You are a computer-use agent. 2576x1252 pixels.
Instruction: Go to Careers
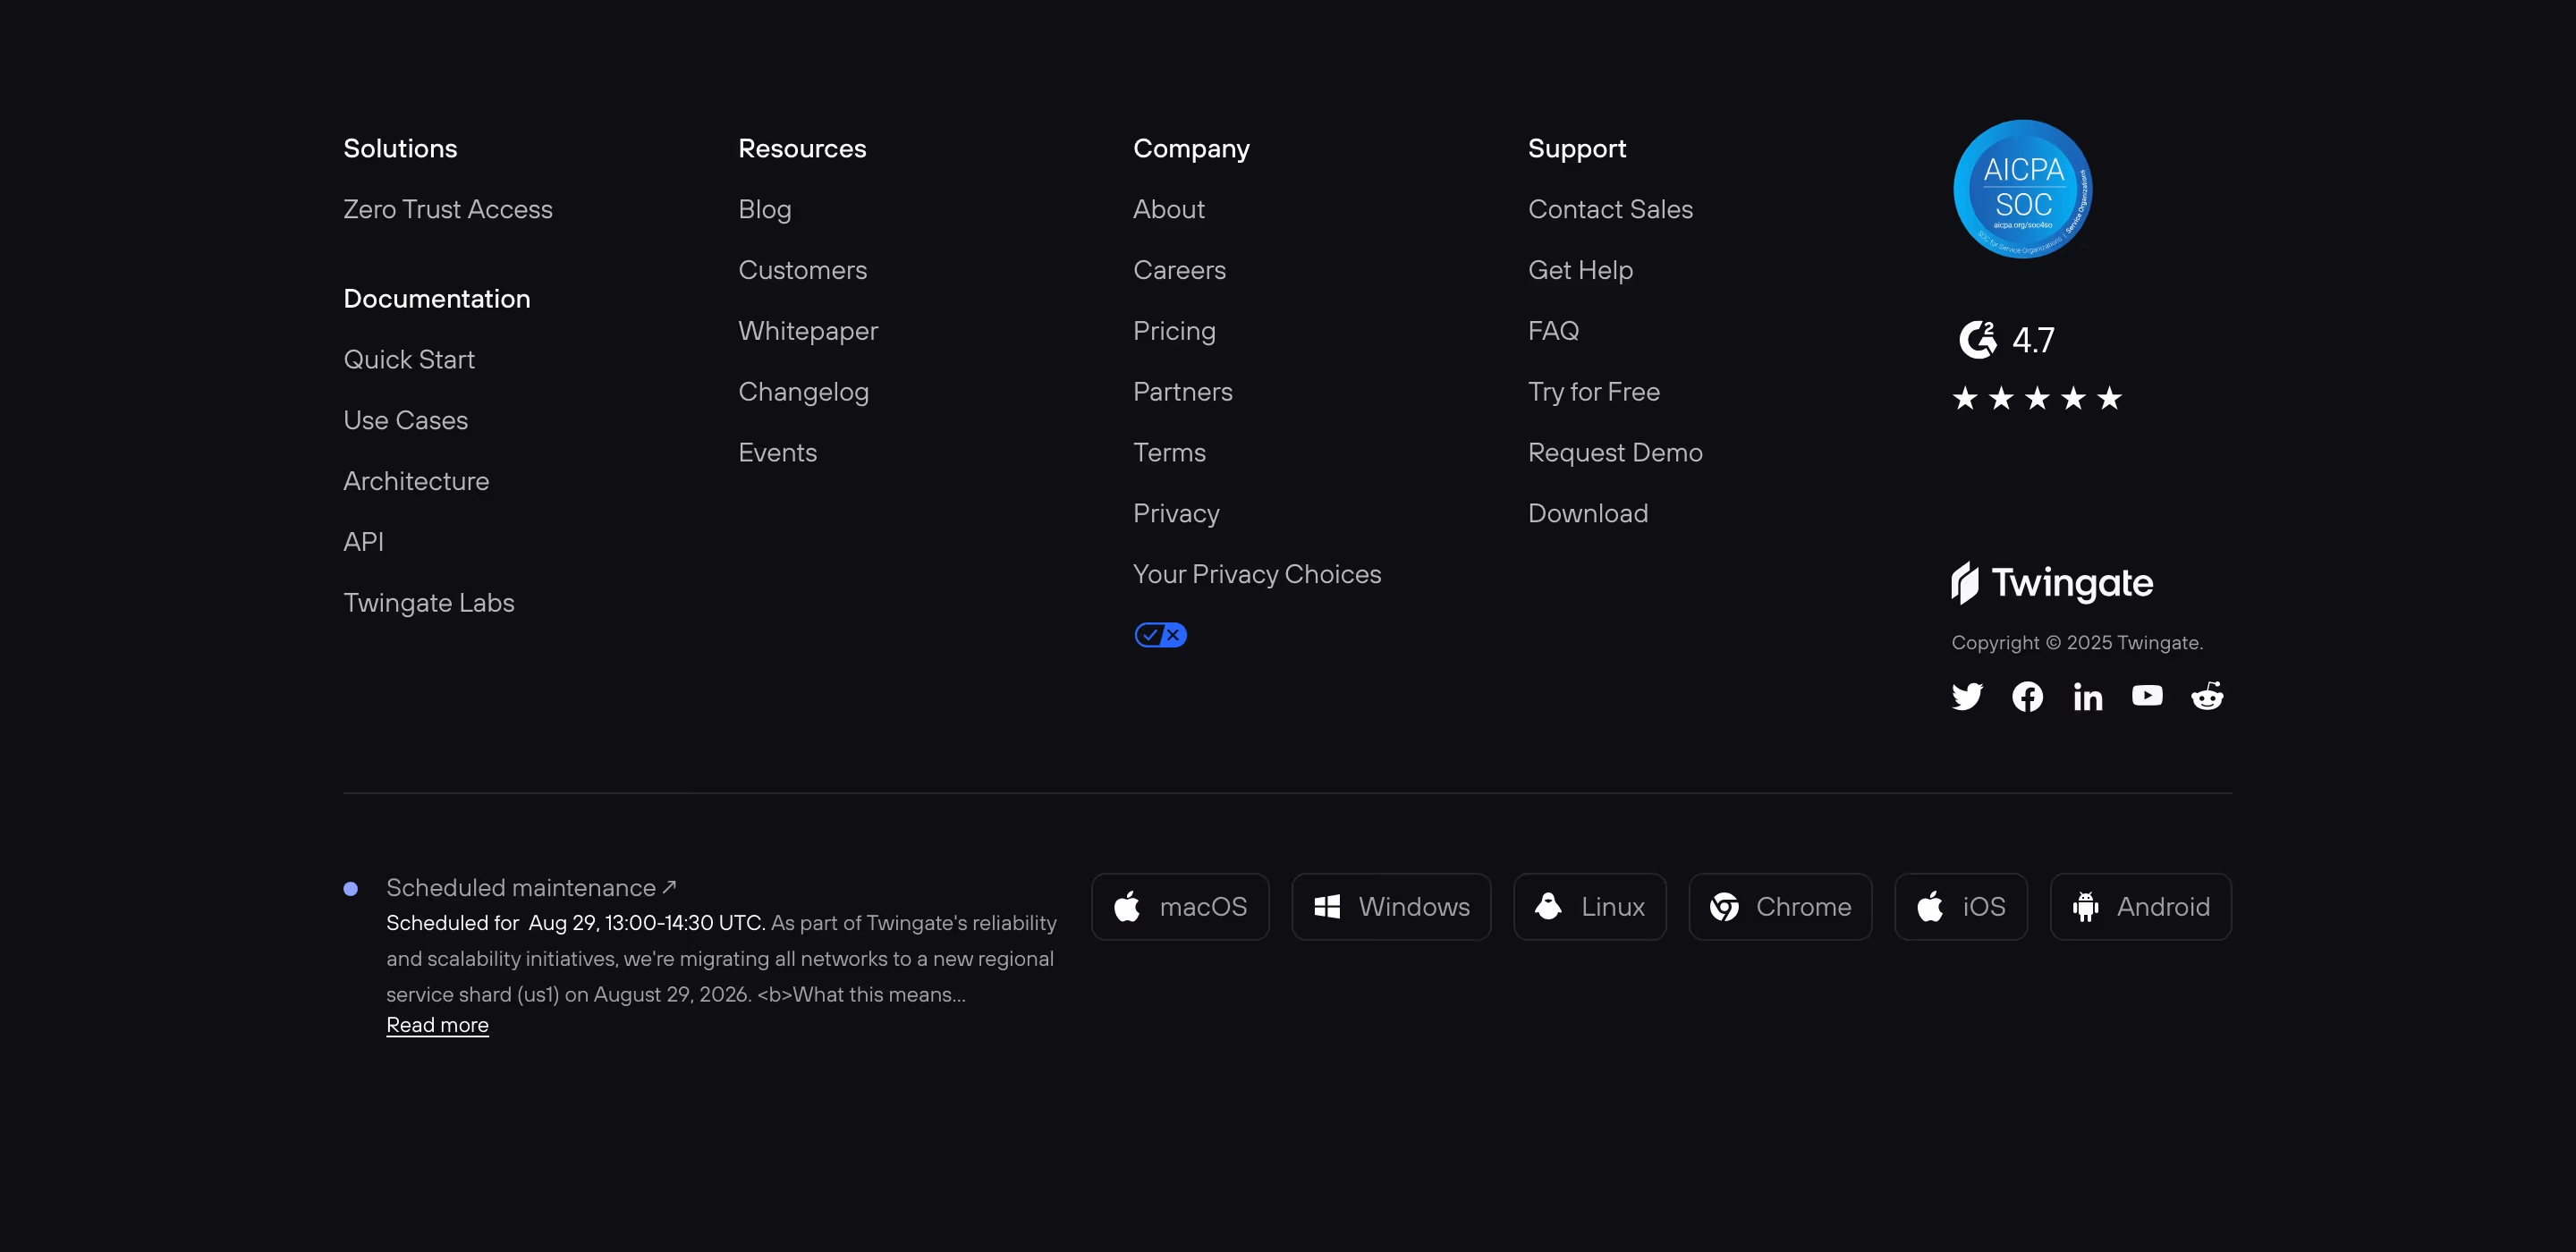pos(1179,270)
